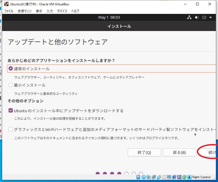Click the VirtualBox USB devices icon
This screenshot has height=182, width=218.
click(159, 177)
